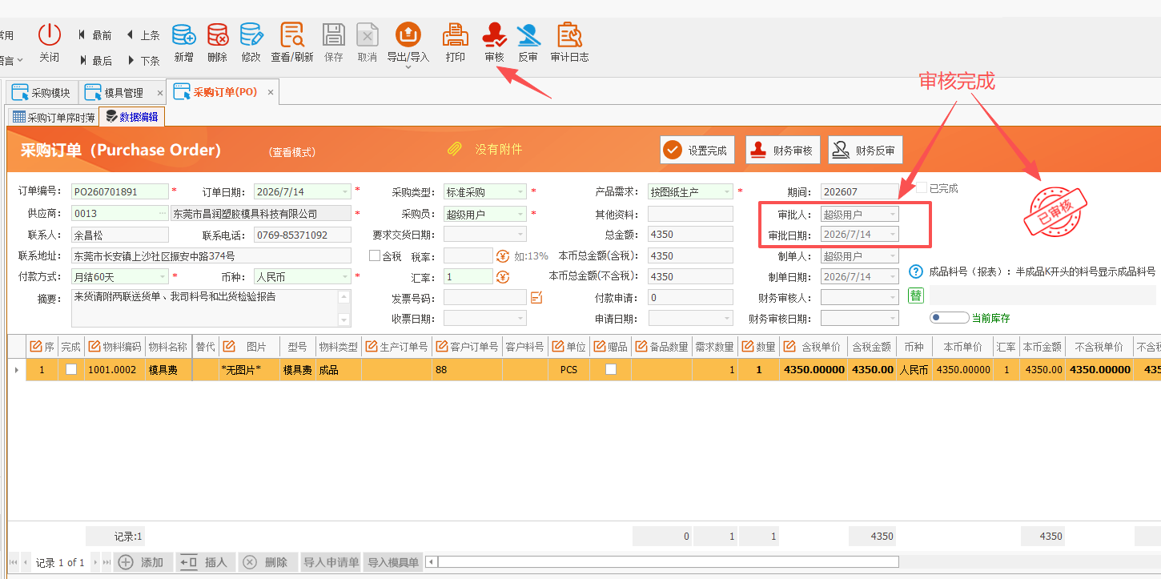This screenshot has height=579, width=1161.
Task: Click the 导入模具单 button
Action: pos(393,562)
